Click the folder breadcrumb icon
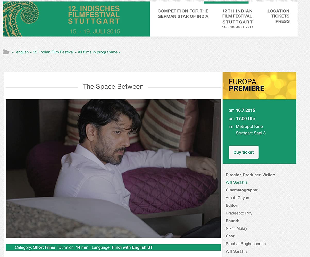The width and height of the screenshot is (310, 257). 6,52
